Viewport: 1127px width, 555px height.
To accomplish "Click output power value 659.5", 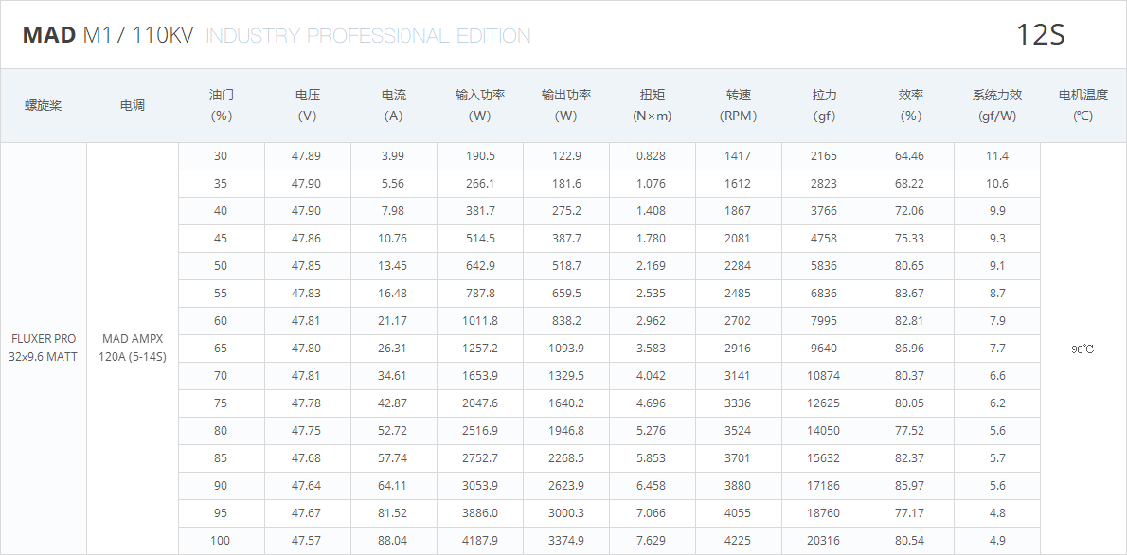I will (565, 294).
